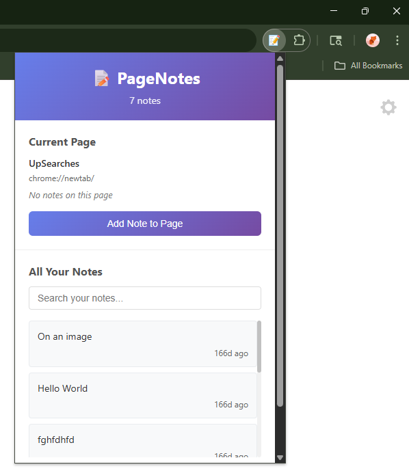Open the Extensions puzzle-piece menu
Viewport: 409px width, 471px height.
pyautogui.click(x=299, y=40)
